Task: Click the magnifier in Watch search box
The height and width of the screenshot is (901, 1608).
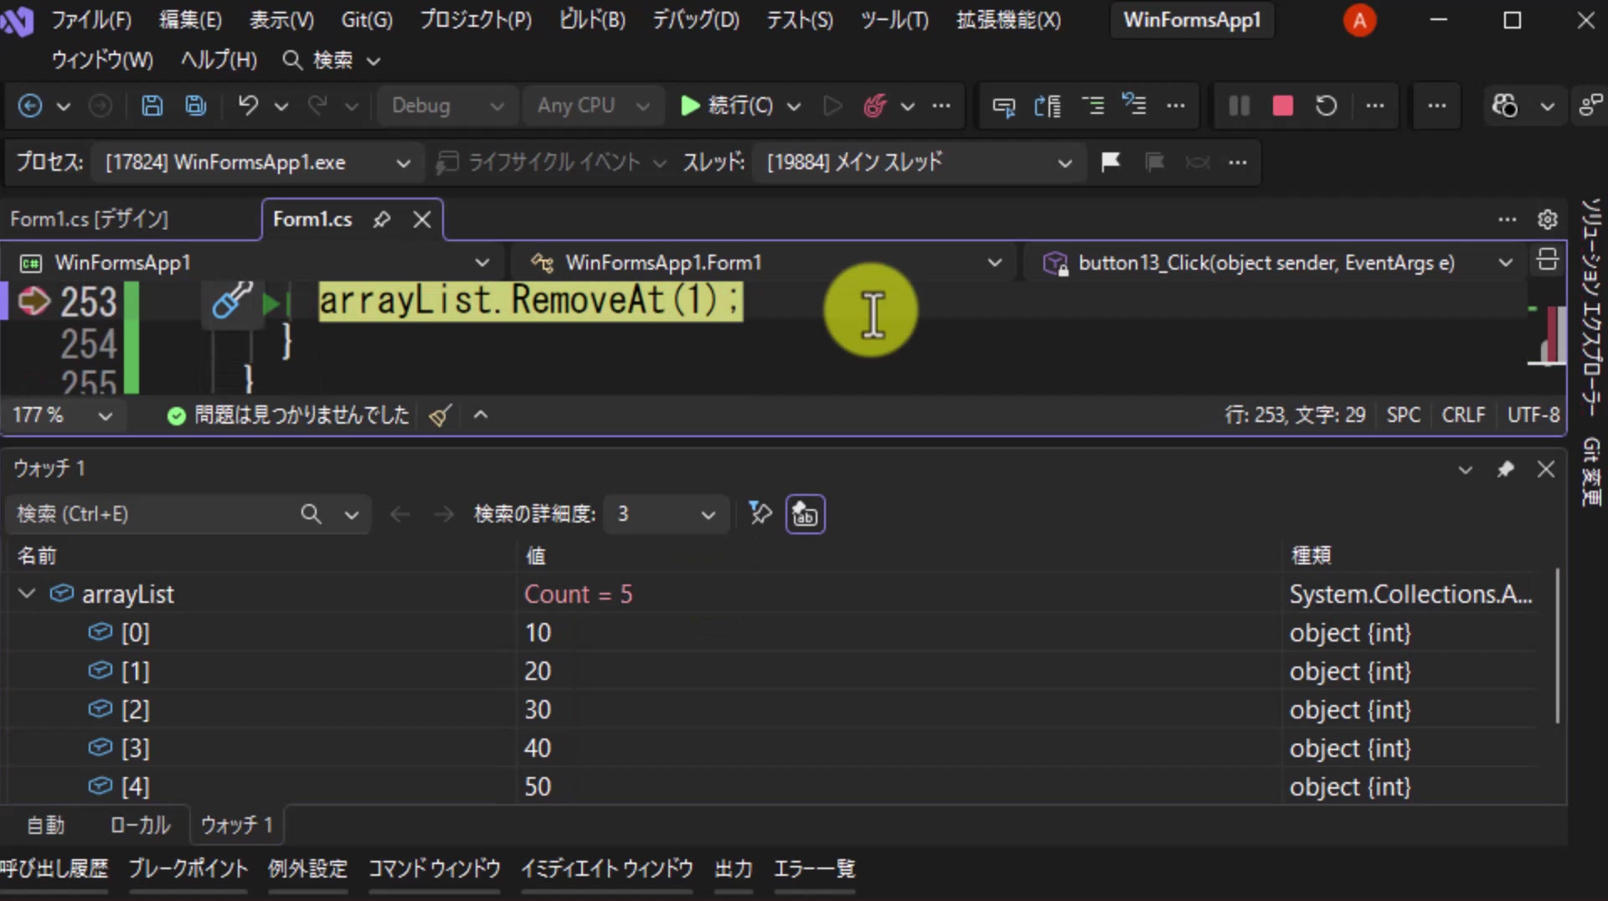Action: [311, 514]
